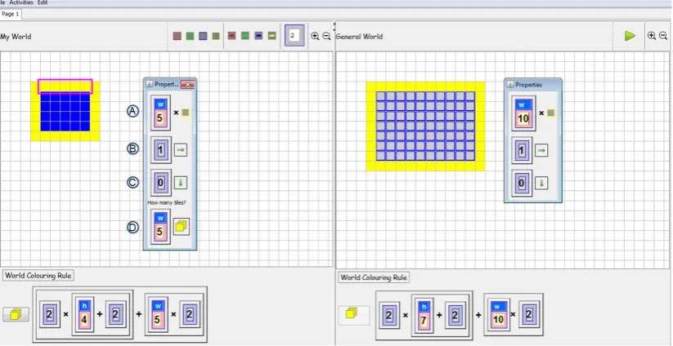
Task: Click the w 10 variable in General World rule
Action: coord(498,316)
